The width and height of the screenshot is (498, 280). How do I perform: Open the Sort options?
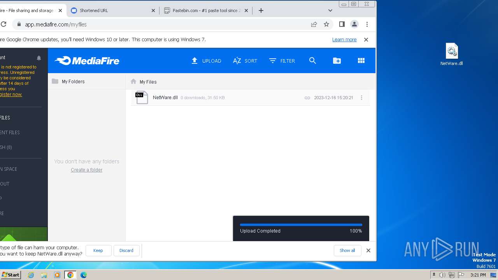click(x=245, y=61)
